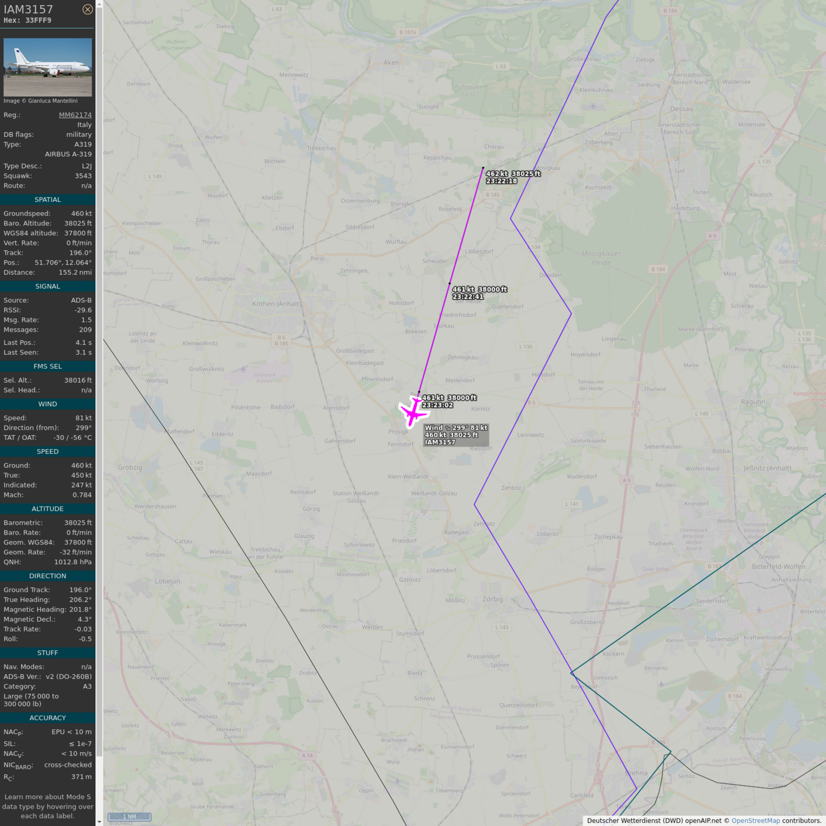
Task: Click the Wind 299° 81 kt aircraft label
Action: 456,435
